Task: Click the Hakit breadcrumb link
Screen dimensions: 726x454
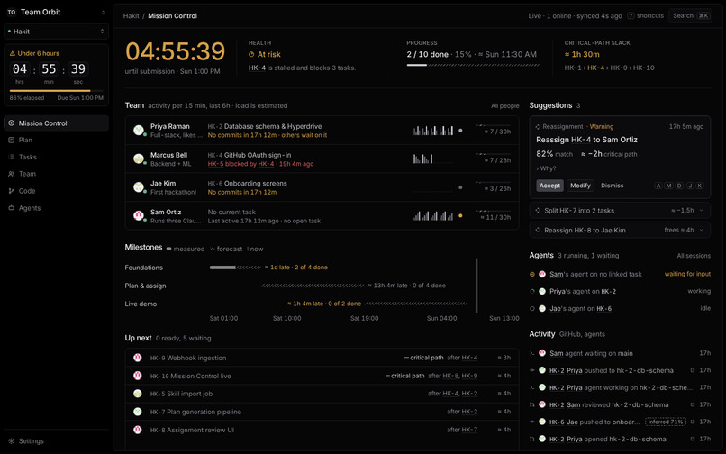Action: (x=131, y=15)
